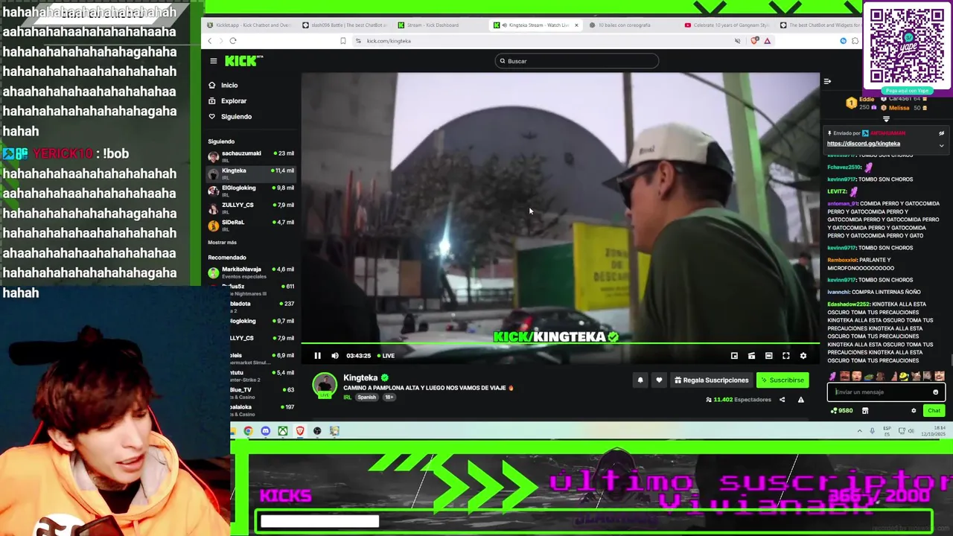Reload the browser page
Screen dimensions: 953x536
233,41
